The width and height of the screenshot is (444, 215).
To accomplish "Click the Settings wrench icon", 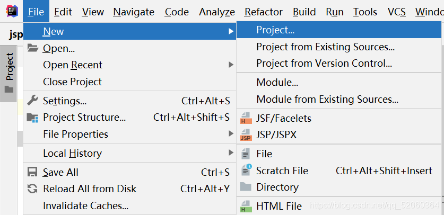I will click(x=33, y=100).
